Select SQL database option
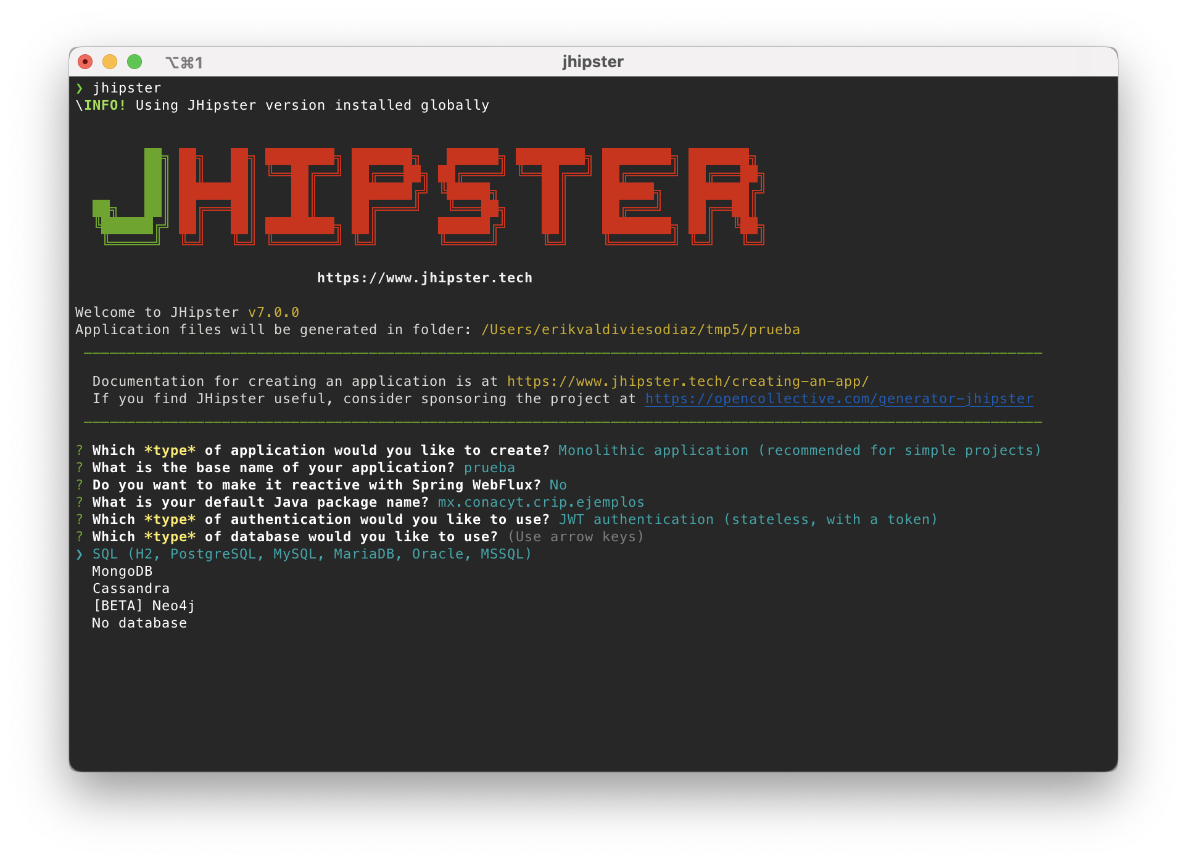 pyautogui.click(x=312, y=554)
